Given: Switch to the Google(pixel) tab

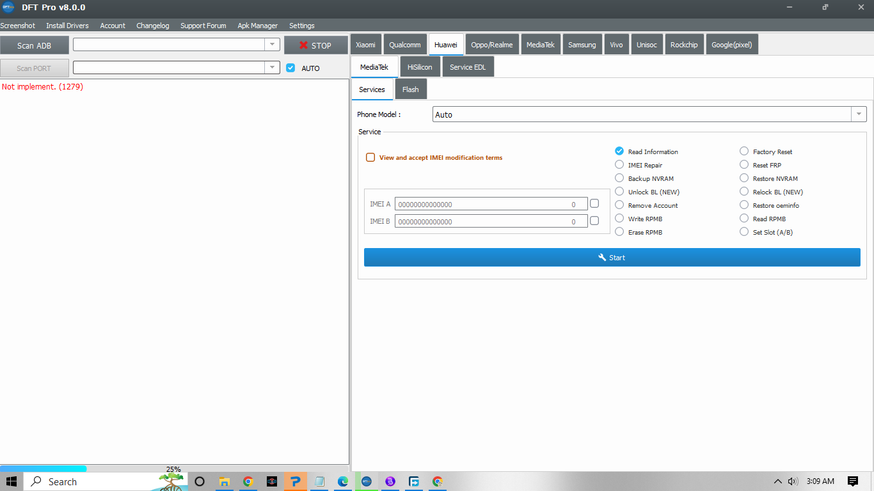Looking at the screenshot, I should tap(732, 45).
